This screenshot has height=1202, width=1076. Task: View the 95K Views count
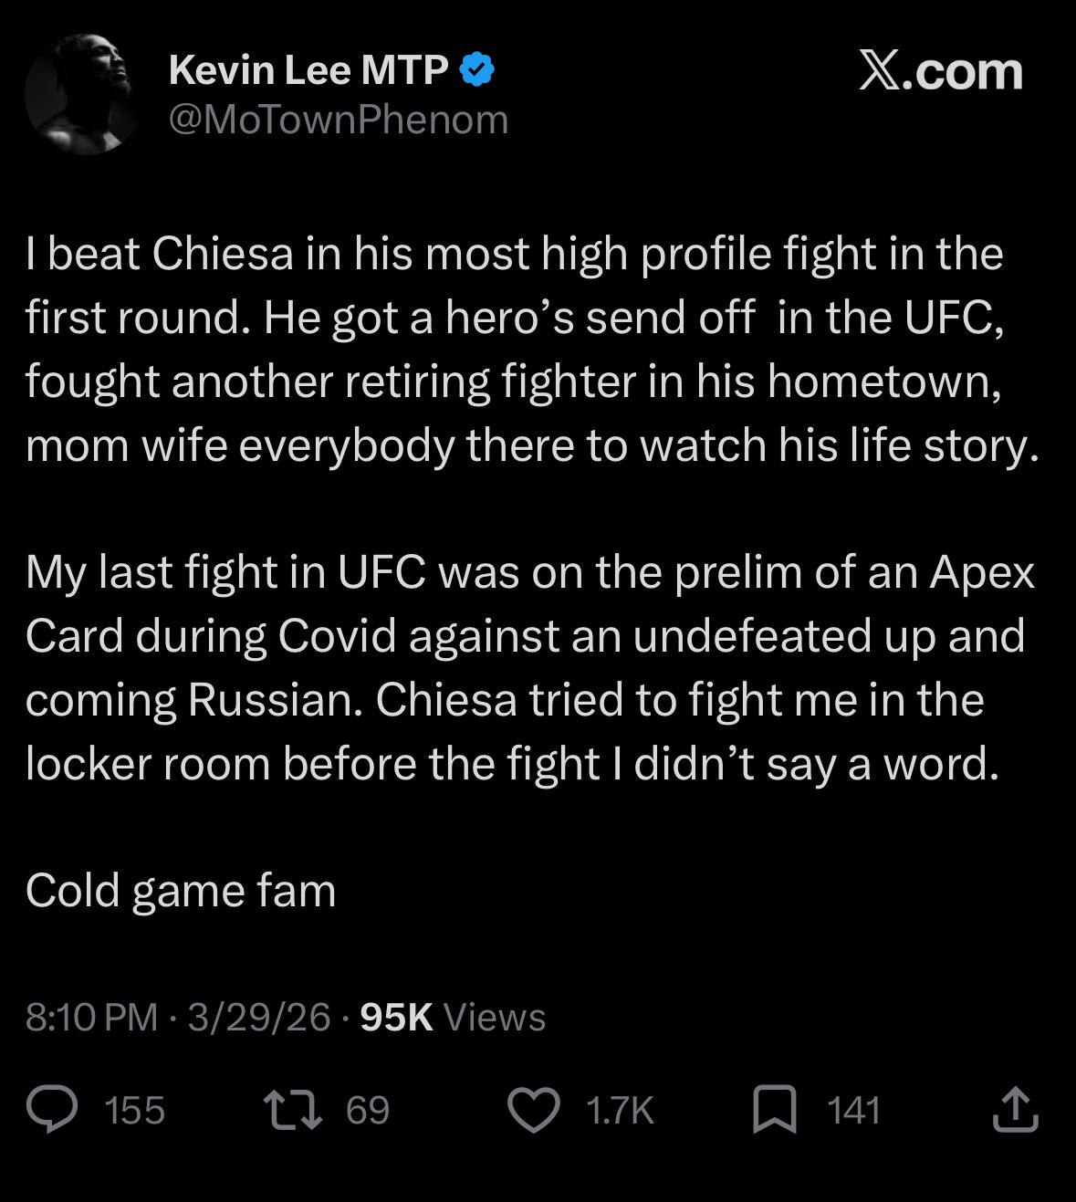tap(453, 1017)
